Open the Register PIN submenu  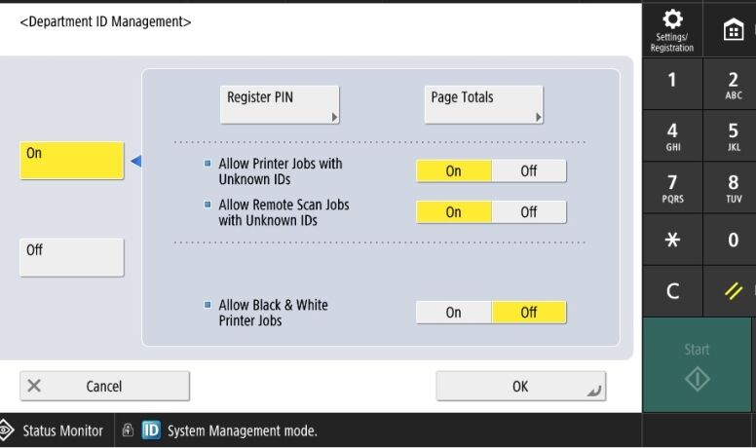[280, 104]
